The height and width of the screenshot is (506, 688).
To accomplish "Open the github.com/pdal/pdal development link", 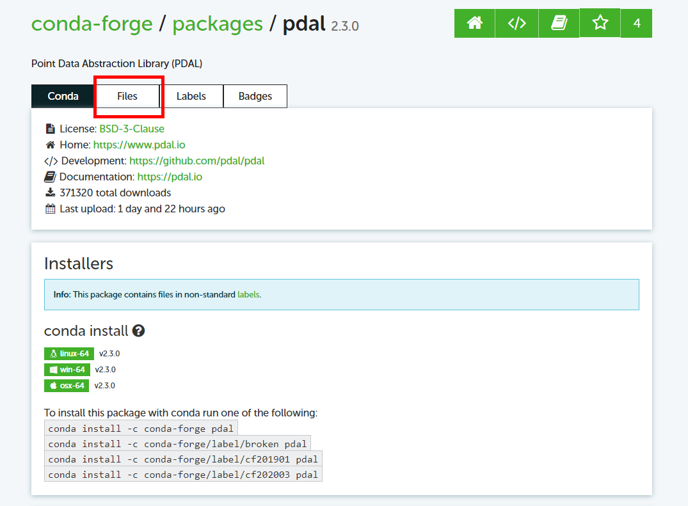I will pyautogui.click(x=197, y=161).
